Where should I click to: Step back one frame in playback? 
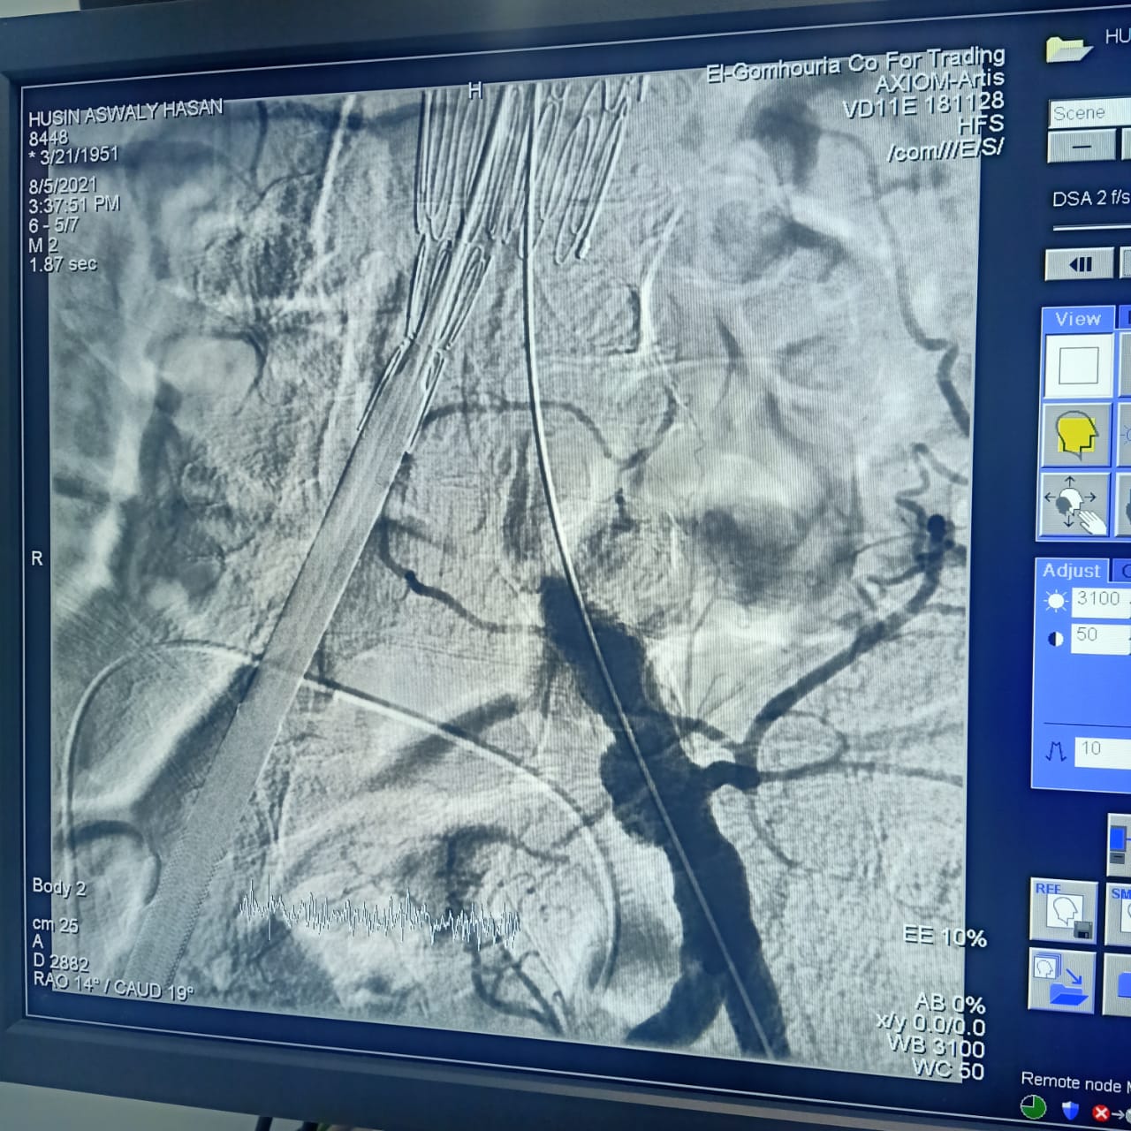(1080, 264)
